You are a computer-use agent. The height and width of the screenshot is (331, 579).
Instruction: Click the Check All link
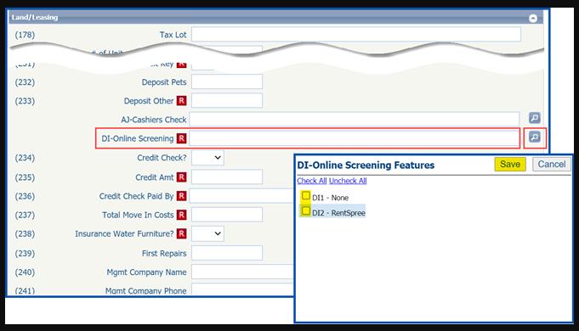tap(312, 181)
